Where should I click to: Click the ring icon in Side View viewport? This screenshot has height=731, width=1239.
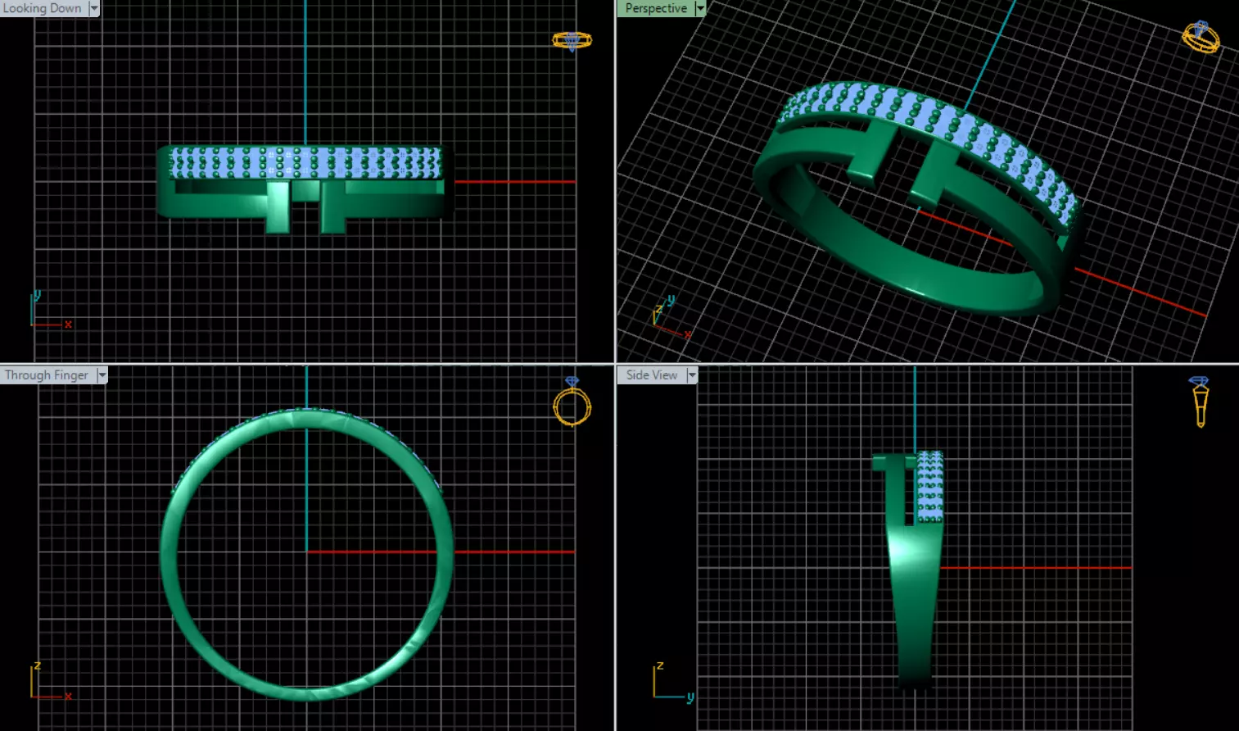click(x=1200, y=402)
